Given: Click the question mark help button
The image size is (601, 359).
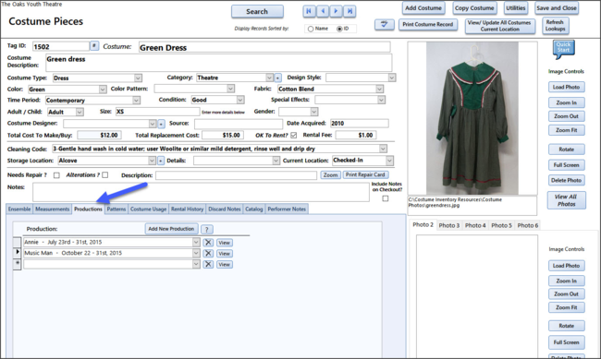Looking at the screenshot, I should (x=206, y=229).
